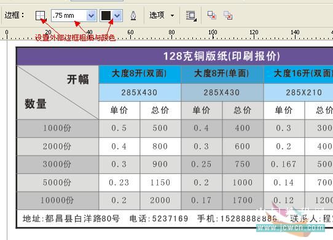This screenshot has height=240, width=333.
Task: Select the 1000份 row label
Action: click(58, 128)
